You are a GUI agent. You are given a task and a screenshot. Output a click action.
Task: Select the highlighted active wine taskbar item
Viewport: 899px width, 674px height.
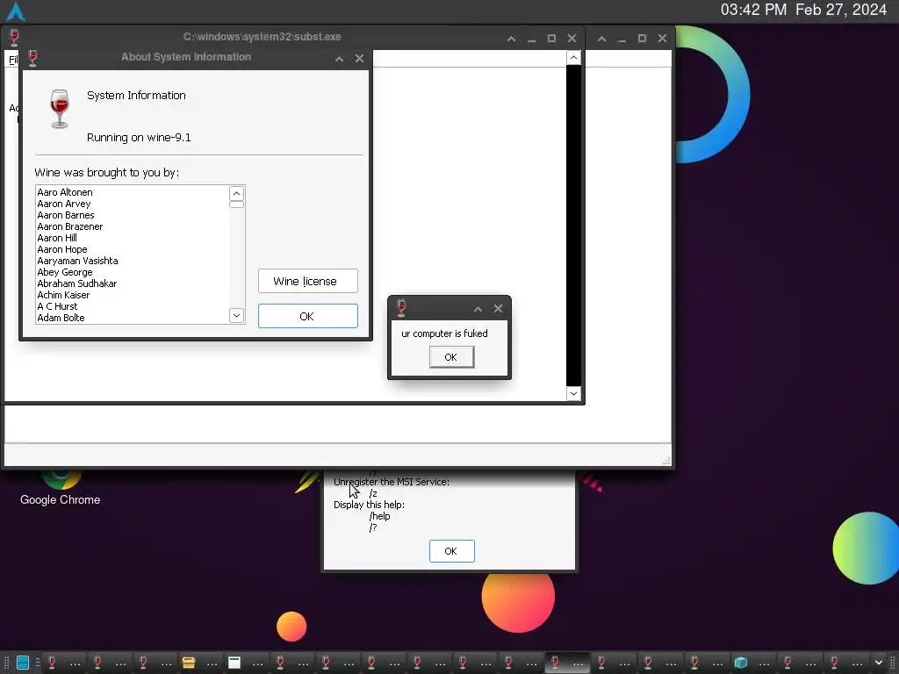[567, 663]
